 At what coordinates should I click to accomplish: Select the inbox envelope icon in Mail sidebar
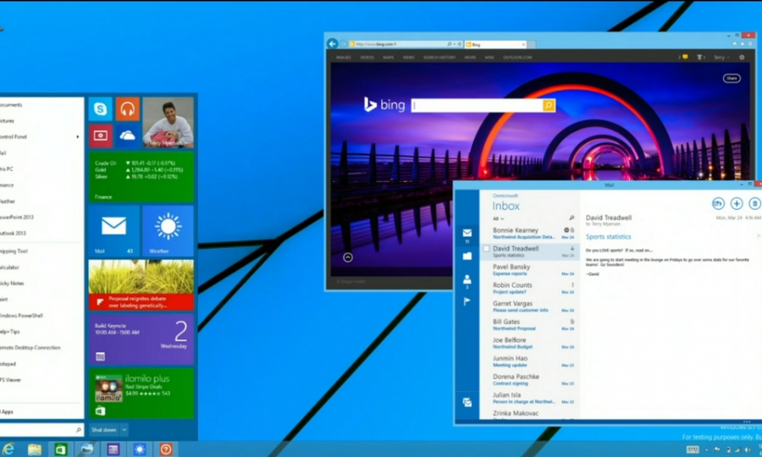point(467,234)
